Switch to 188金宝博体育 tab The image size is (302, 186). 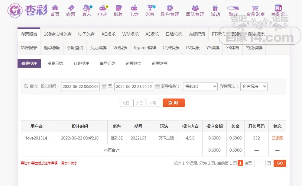(x=57, y=34)
